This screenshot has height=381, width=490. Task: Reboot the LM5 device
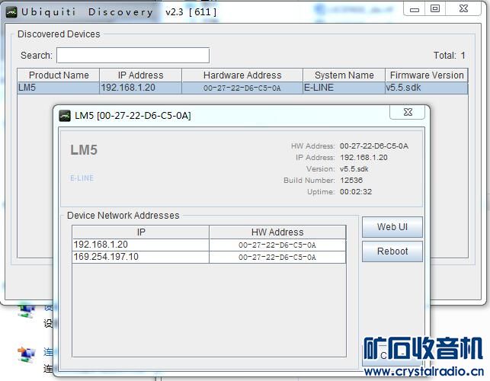[x=392, y=251]
